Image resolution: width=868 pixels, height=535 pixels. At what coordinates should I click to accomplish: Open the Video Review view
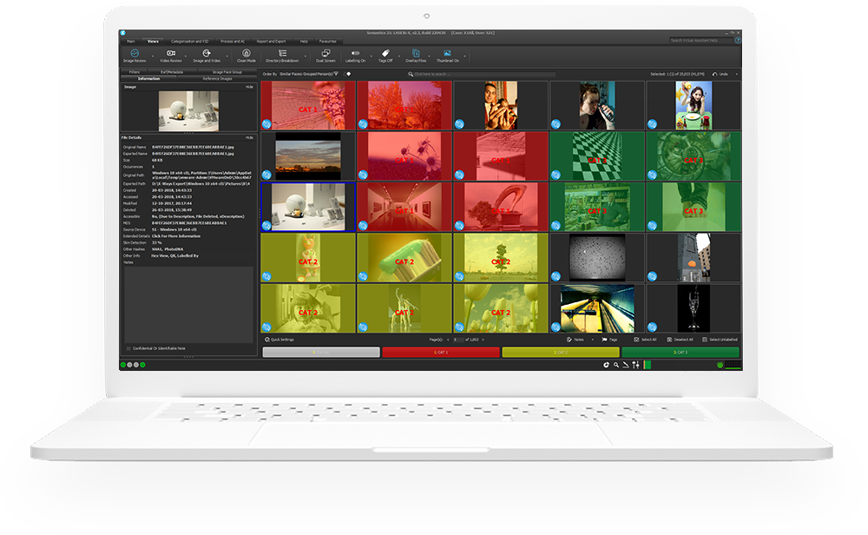[x=171, y=56]
